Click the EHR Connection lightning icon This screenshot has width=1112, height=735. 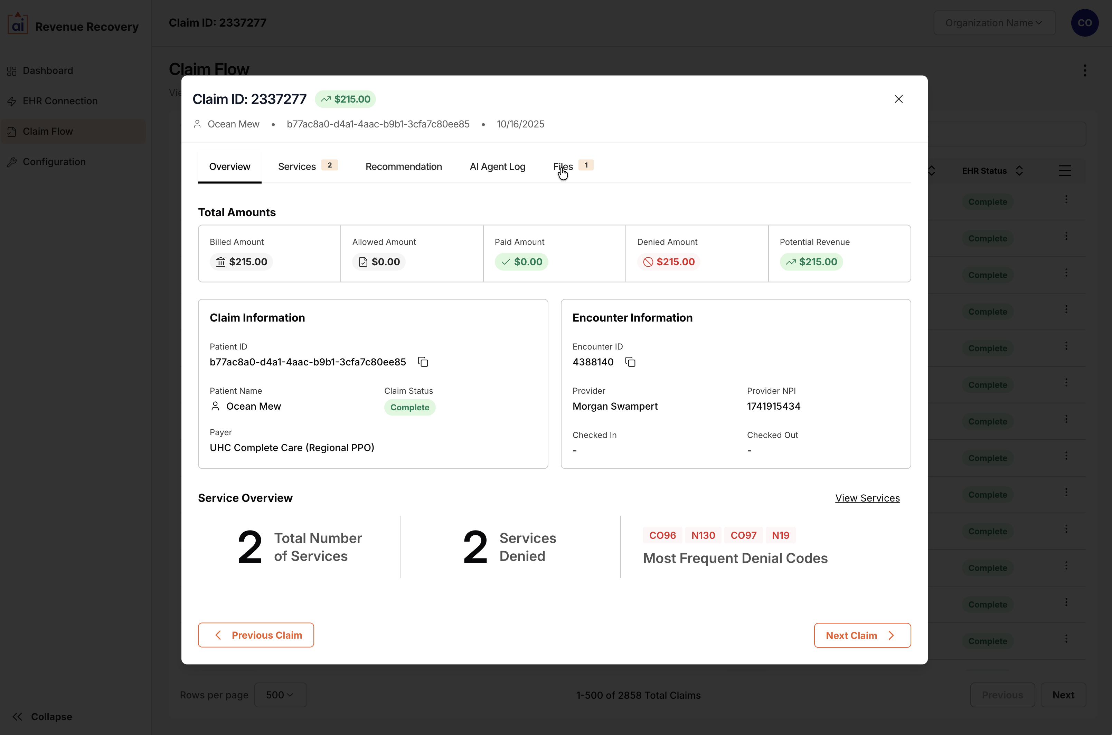pyautogui.click(x=12, y=101)
